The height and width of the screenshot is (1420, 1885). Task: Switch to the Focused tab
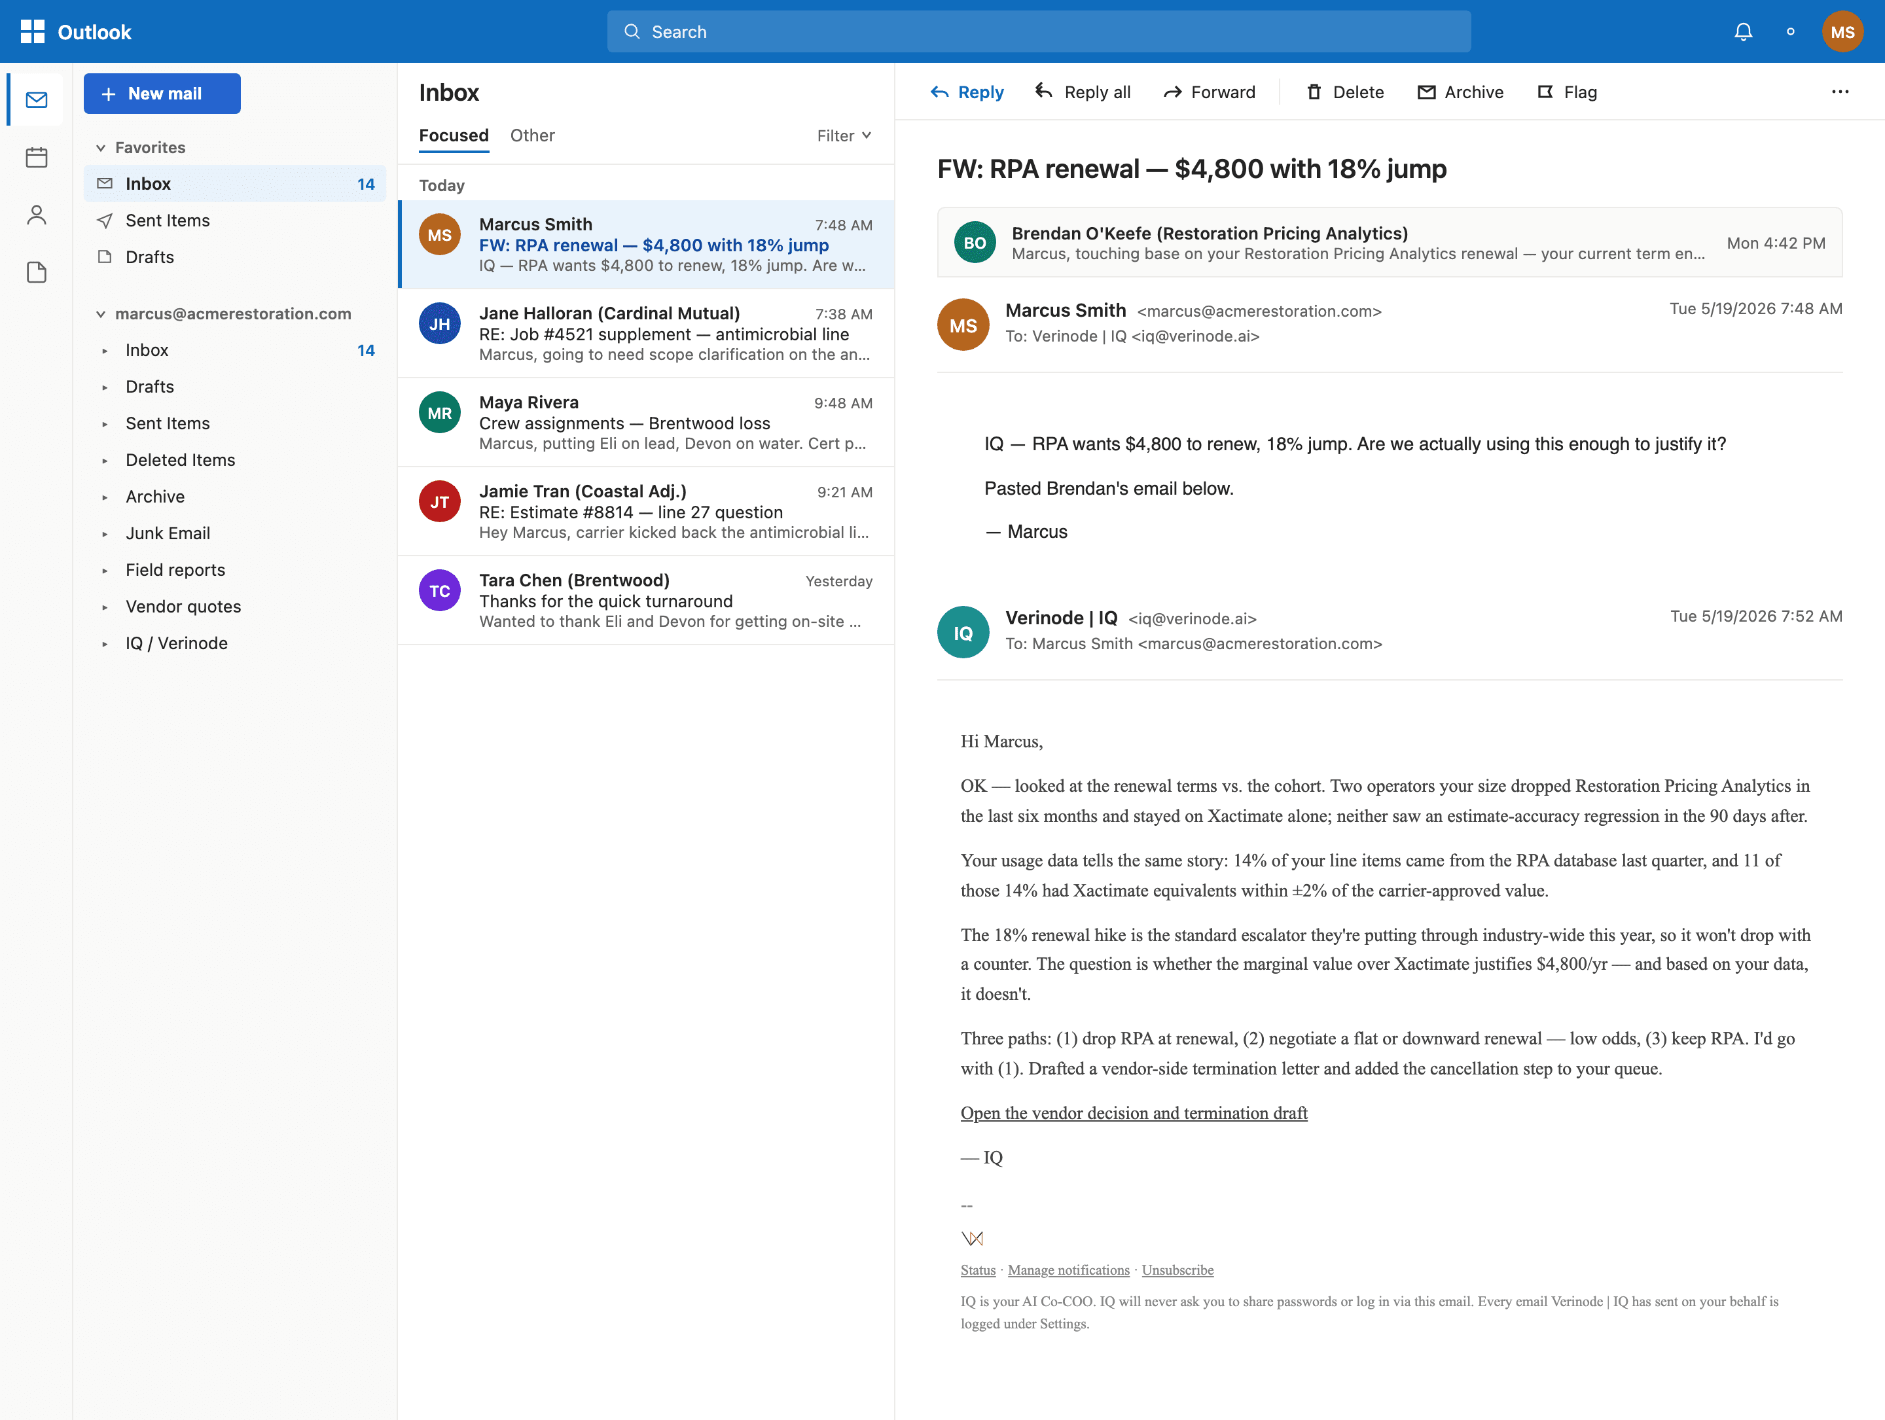(x=454, y=135)
